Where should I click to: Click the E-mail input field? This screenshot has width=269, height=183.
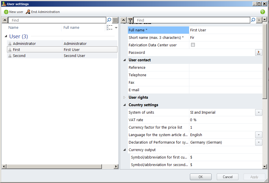tap(225, 90)
